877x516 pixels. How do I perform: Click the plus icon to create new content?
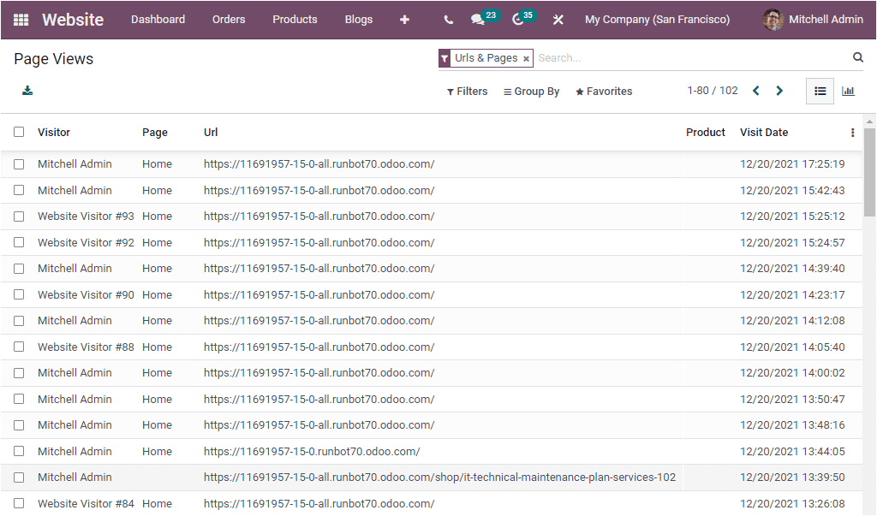403,19
